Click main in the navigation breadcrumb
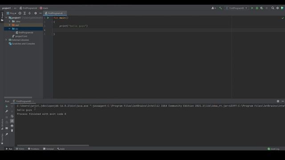 tap(44, 8)
